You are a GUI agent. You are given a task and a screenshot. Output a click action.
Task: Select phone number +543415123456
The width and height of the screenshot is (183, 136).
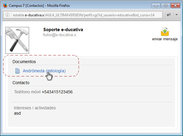tap(57, 92)
